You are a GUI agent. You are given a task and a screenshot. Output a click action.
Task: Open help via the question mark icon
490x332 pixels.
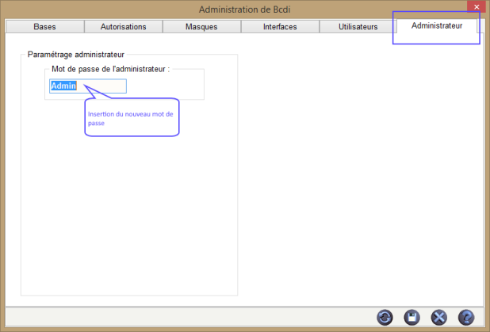pyautogui.click(x=466, y=317)
